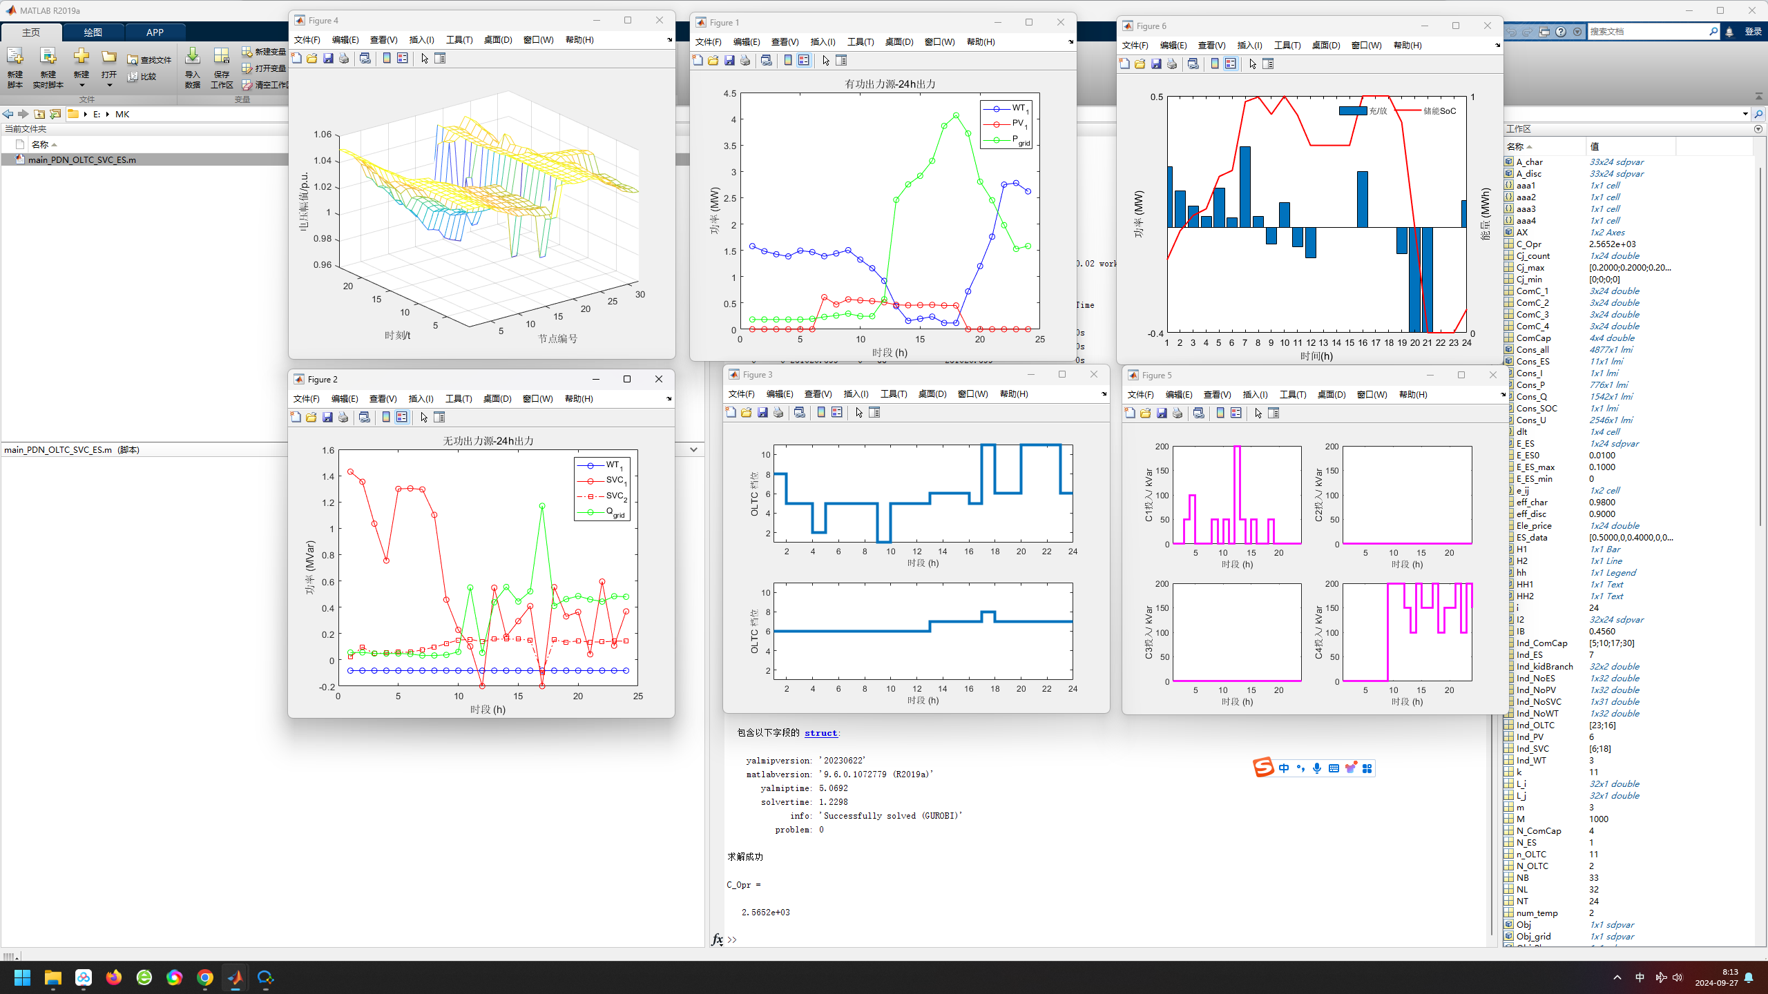Toggle edit plot arrow in Figure 5

[1258, 413]
